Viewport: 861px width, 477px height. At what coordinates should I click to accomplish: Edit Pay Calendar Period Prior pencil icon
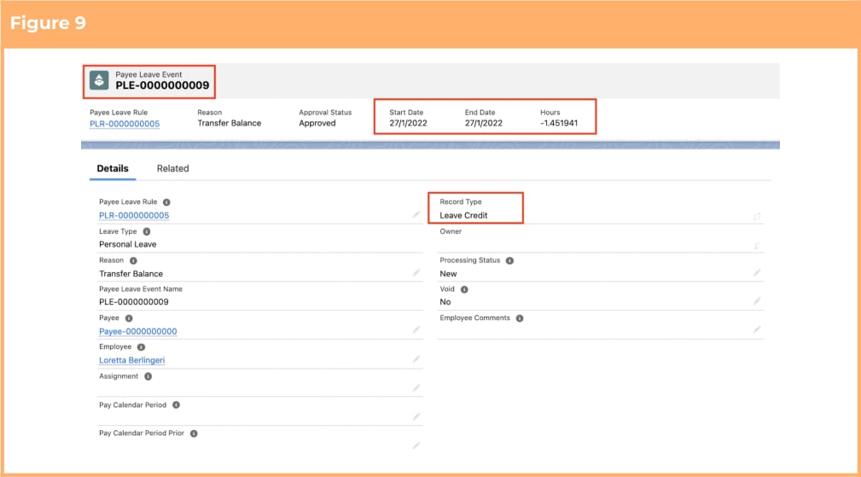pyautogui.click(x=416, y=445)
